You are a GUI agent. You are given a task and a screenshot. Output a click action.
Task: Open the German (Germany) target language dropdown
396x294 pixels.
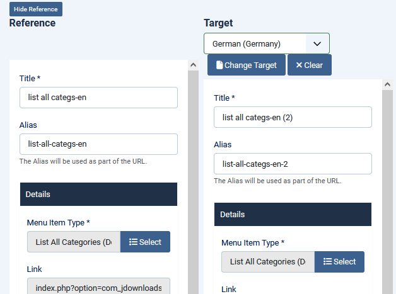pos(267,43)
